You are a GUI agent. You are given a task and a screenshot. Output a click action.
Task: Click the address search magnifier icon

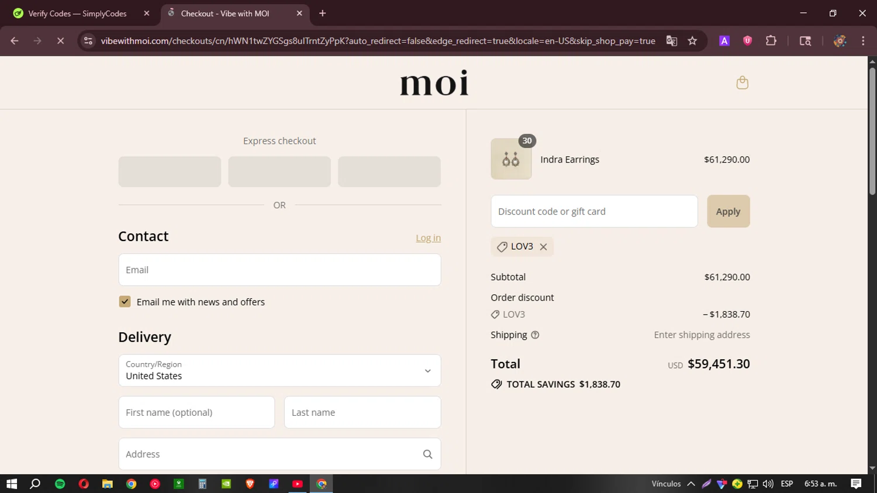point(427,454)
